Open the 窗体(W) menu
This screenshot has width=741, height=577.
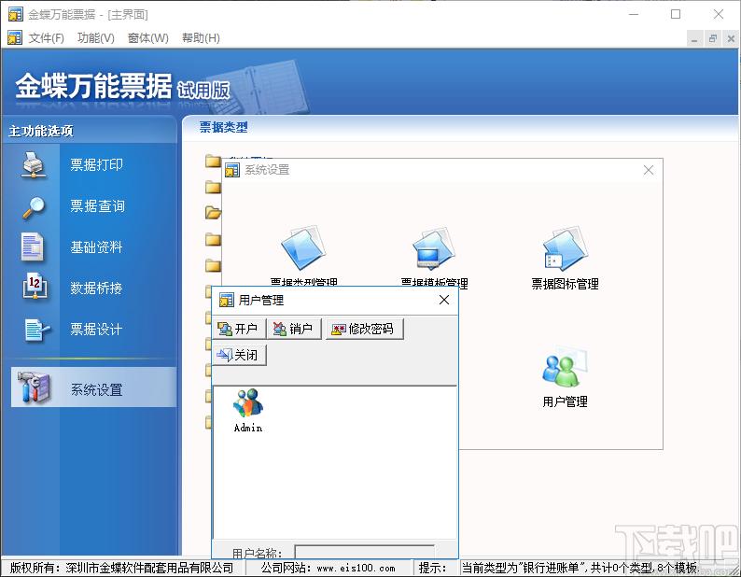click(147, 38)
